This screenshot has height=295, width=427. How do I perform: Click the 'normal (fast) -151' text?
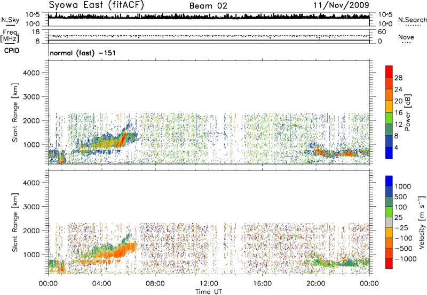(83, 53)
